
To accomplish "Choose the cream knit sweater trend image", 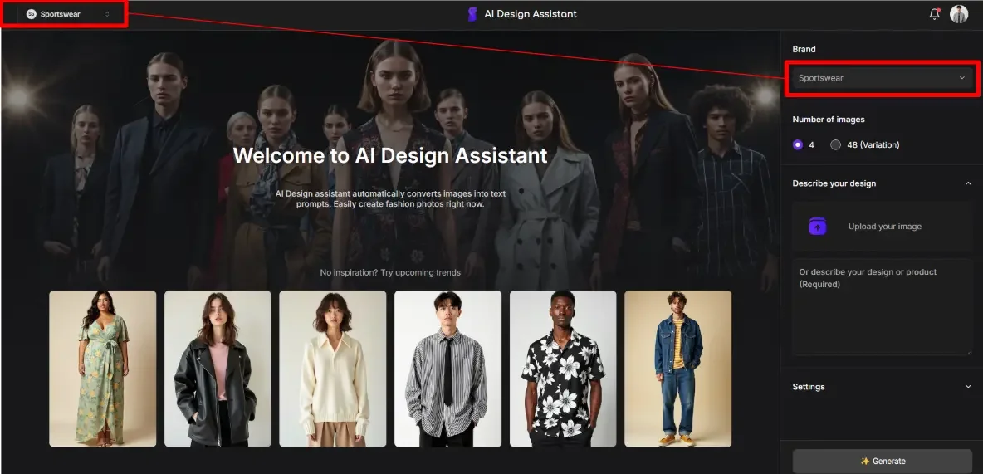I will [x=333, y=369].
